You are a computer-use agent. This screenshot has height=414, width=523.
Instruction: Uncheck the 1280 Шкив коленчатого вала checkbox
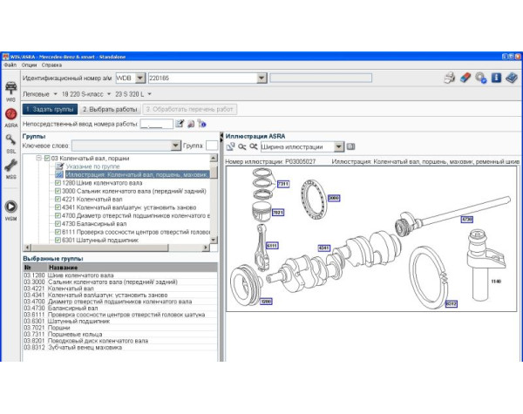[x=58, y=182]
